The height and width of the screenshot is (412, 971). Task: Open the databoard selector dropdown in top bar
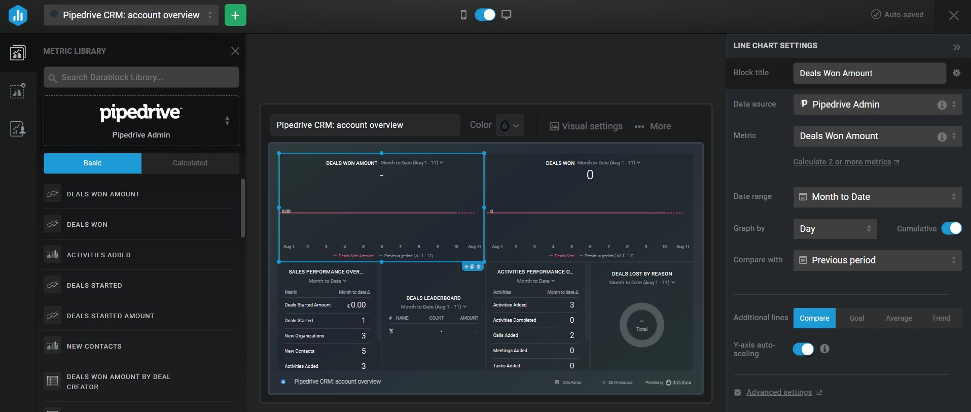131,15
